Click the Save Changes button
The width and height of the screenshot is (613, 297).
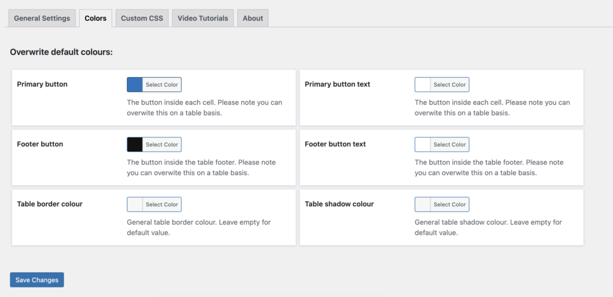tap(37, 280)
